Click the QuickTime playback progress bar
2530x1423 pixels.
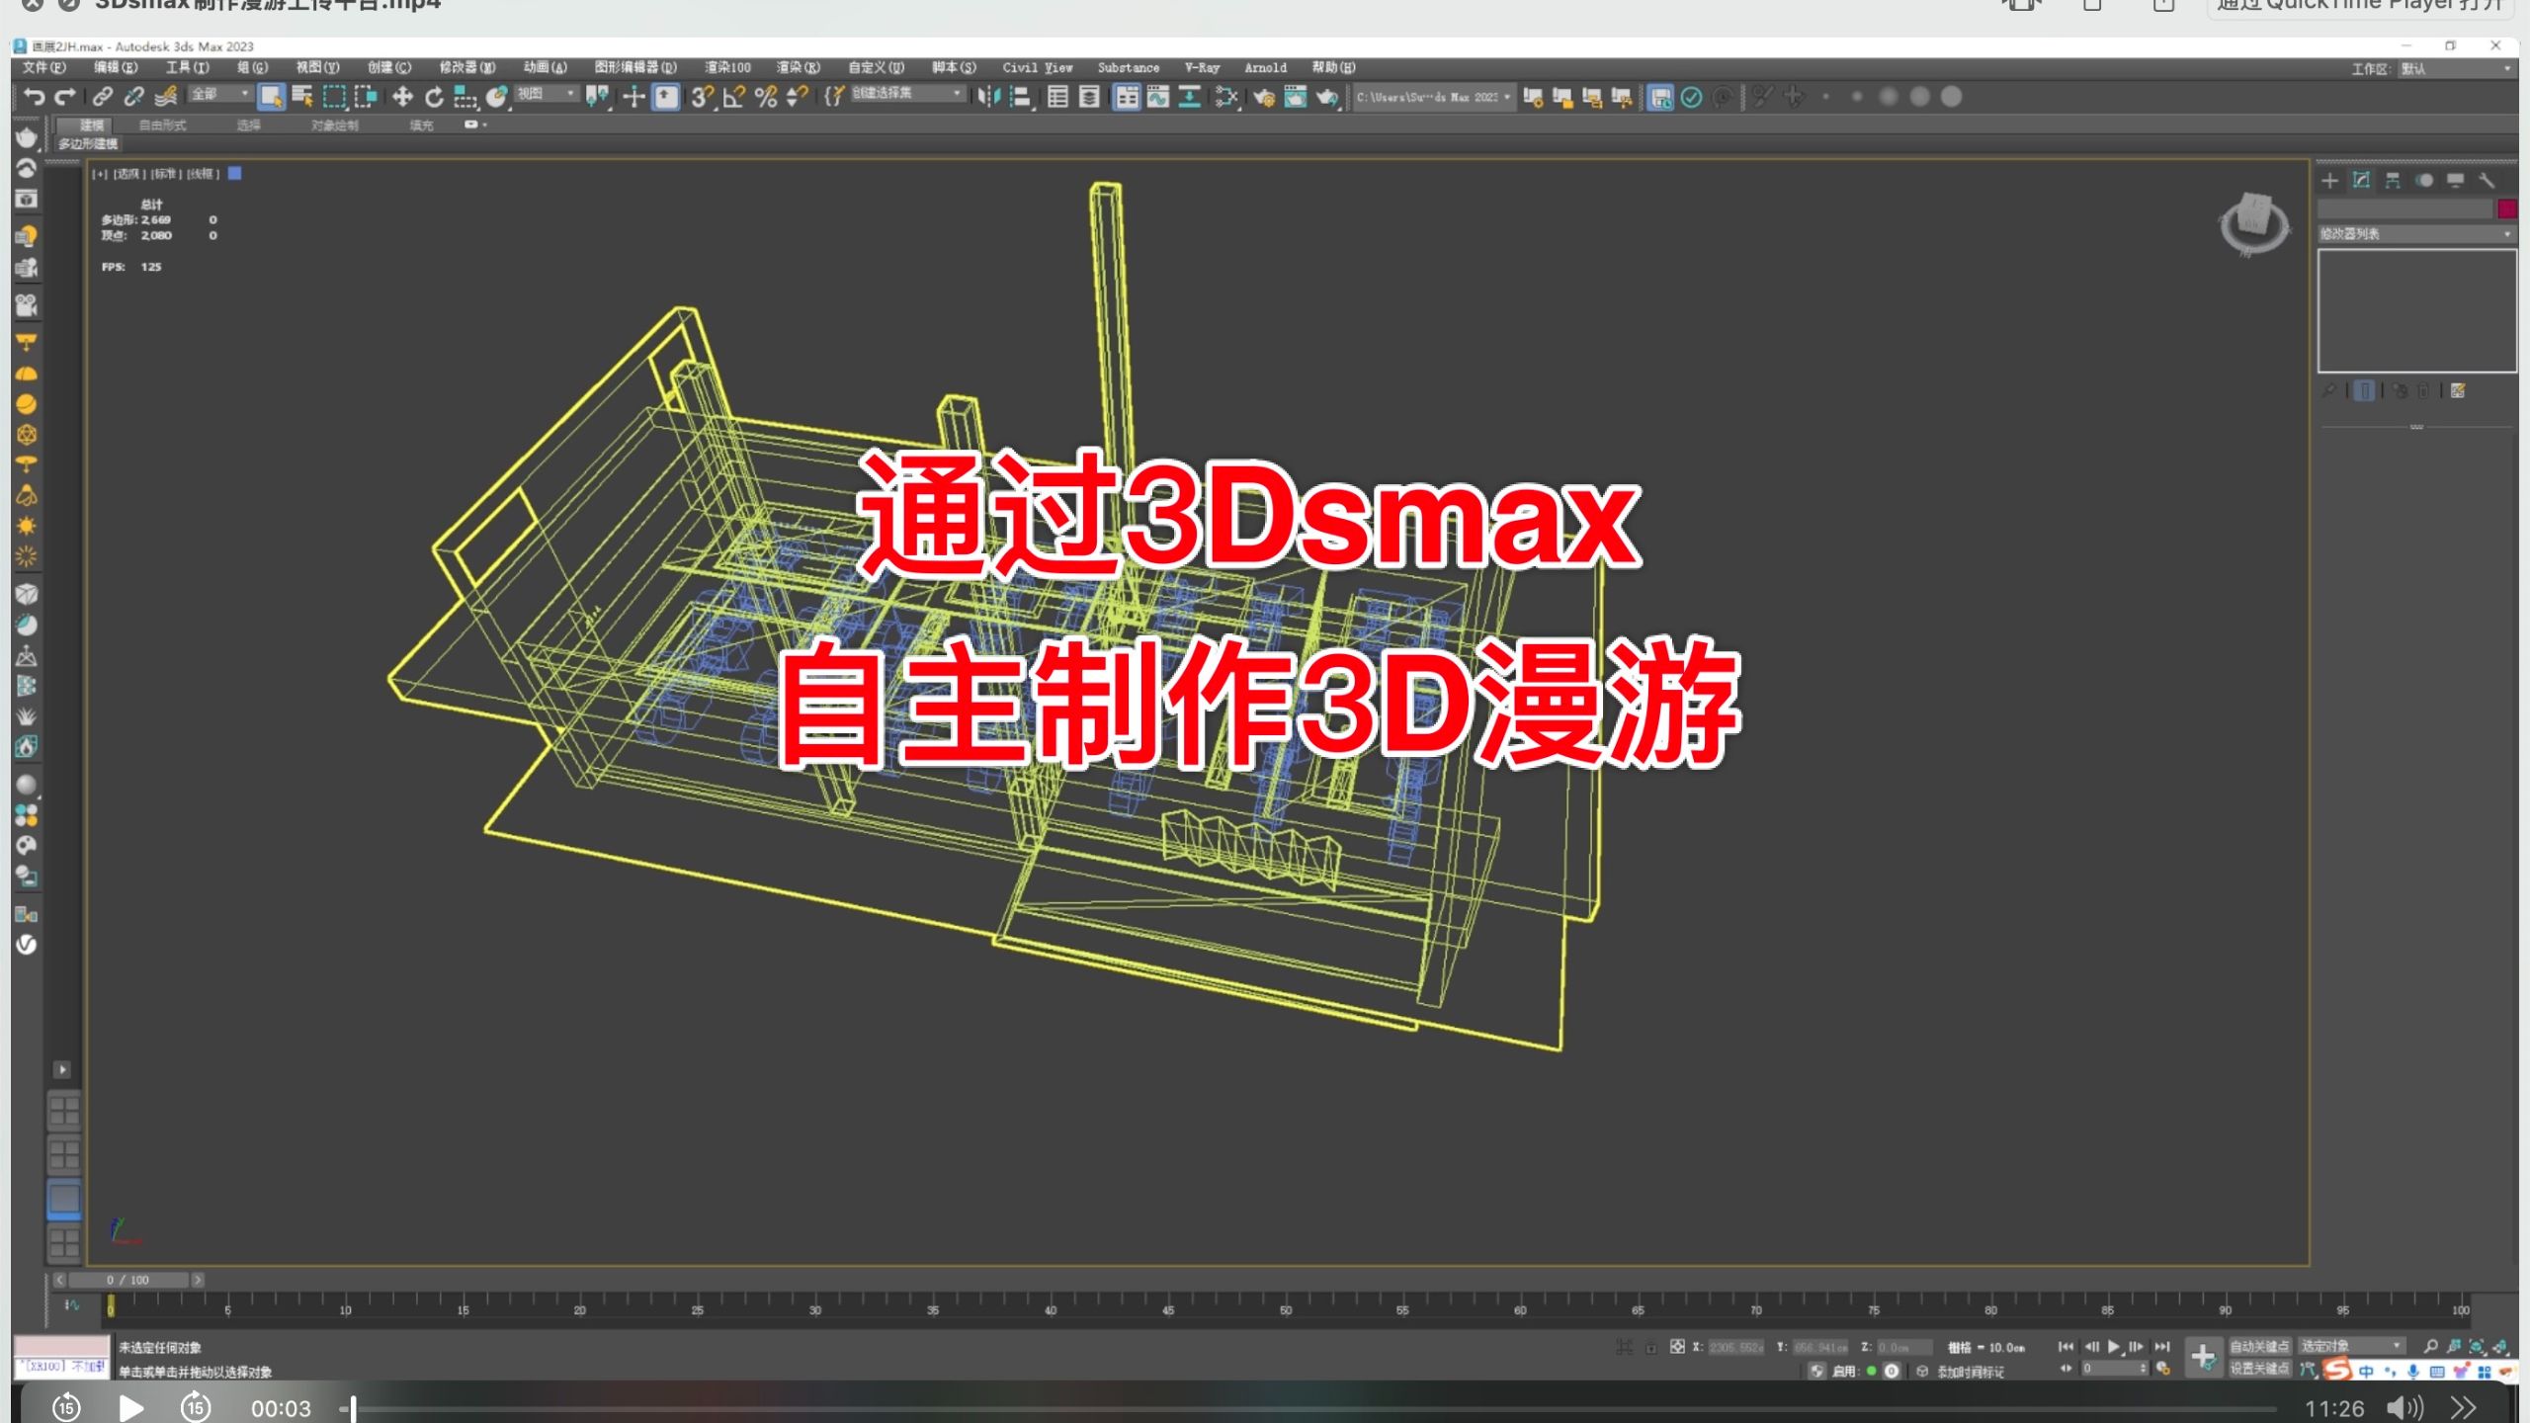click(x=1307, y=1408)
